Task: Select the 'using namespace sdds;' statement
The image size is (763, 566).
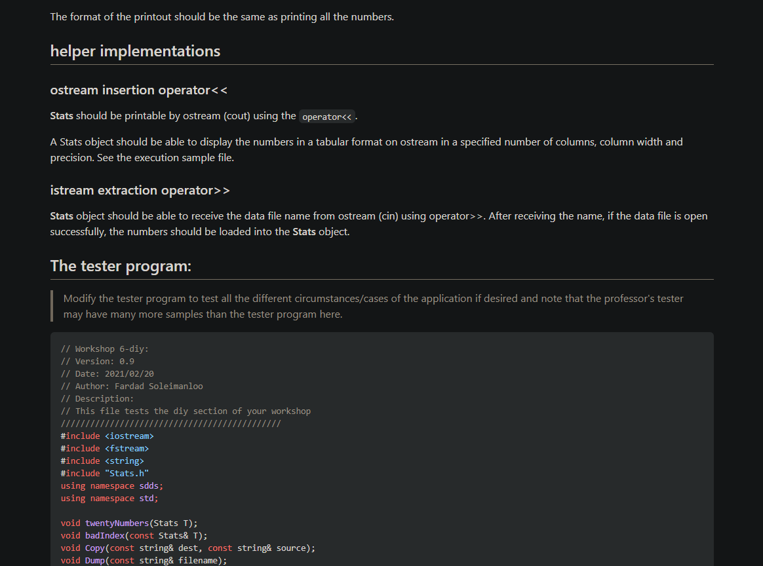Action: tap(112, 485)
